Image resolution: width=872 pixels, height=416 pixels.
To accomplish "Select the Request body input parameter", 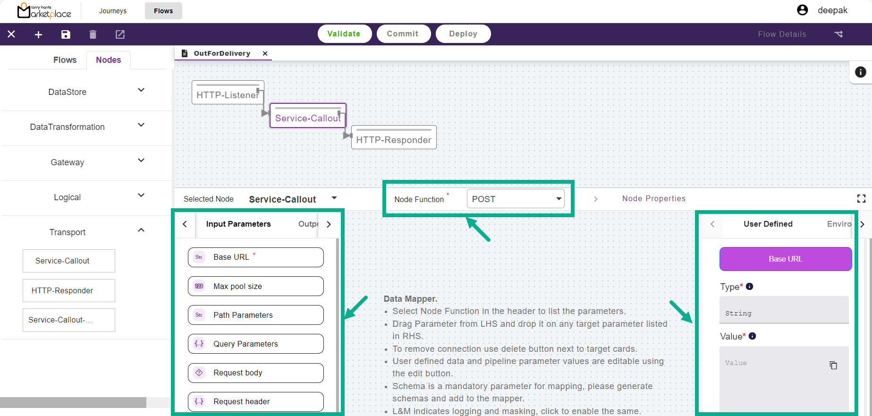I will click(255, 373).
